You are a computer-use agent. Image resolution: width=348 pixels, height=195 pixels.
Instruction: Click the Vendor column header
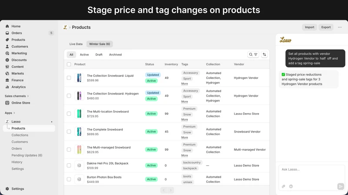239,64
